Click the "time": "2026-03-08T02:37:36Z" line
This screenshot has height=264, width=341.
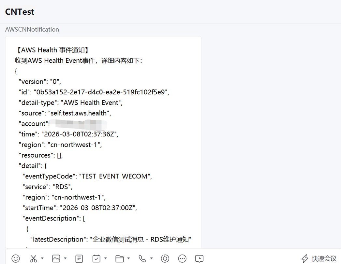click(x=68, y=134)
